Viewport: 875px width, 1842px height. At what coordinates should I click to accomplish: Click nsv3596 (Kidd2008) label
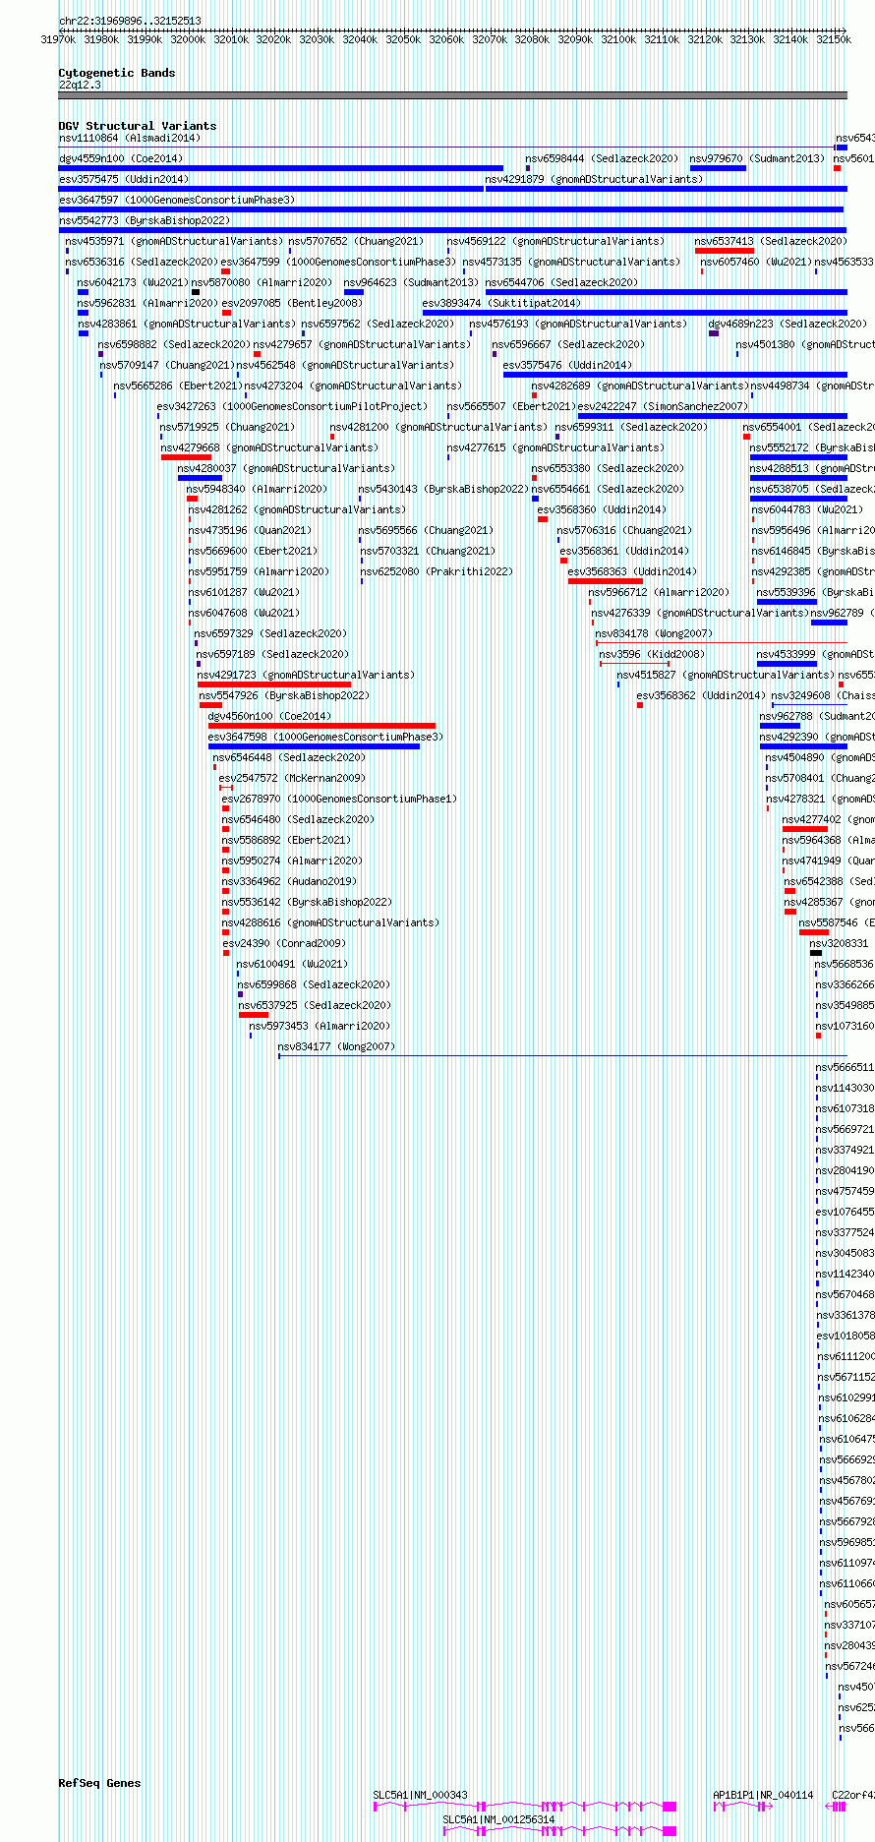(652, 654)
